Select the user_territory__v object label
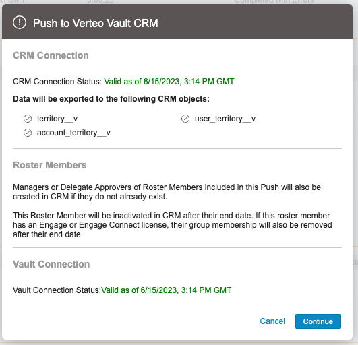 (225, 119)
